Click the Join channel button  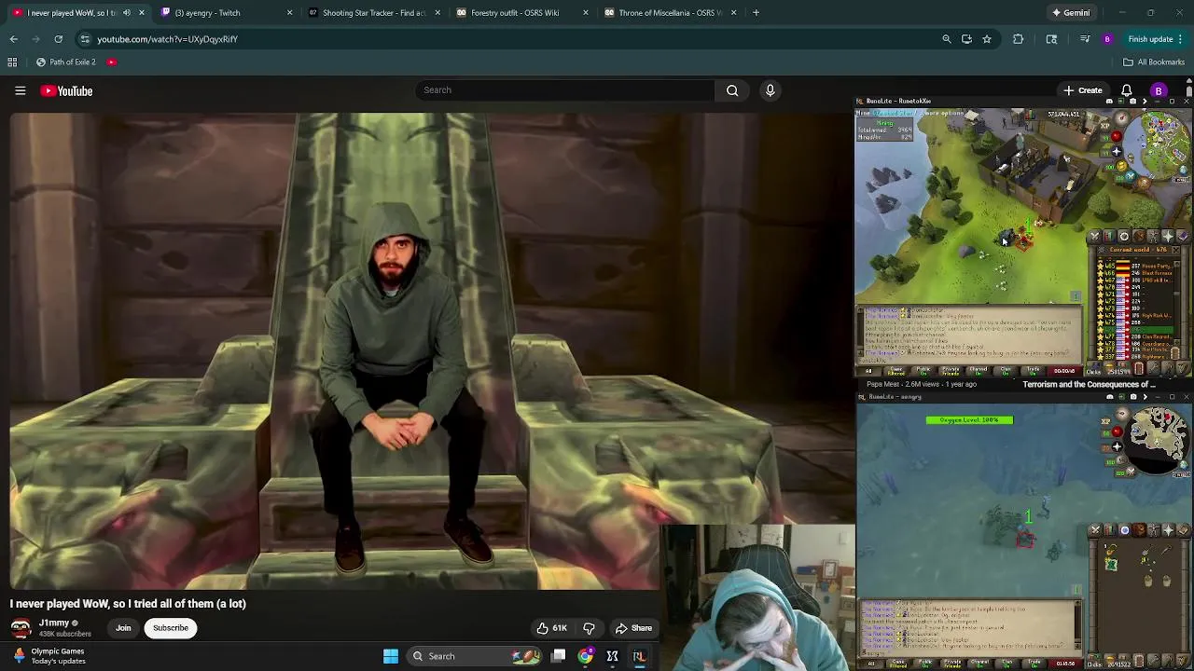[x=123, y=628]
